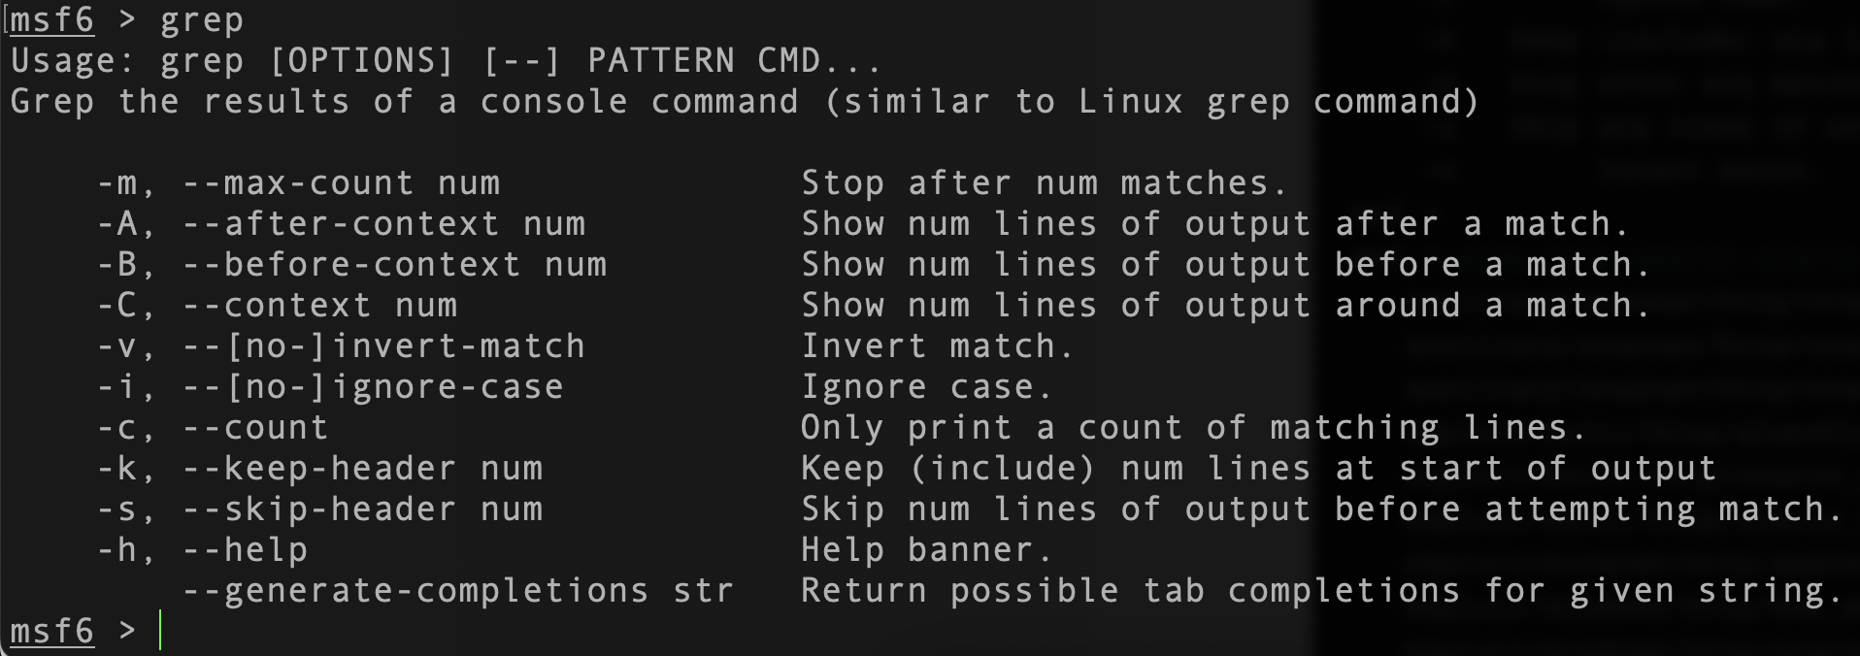Click the 'Help banner.' description text

click(927, 550)
